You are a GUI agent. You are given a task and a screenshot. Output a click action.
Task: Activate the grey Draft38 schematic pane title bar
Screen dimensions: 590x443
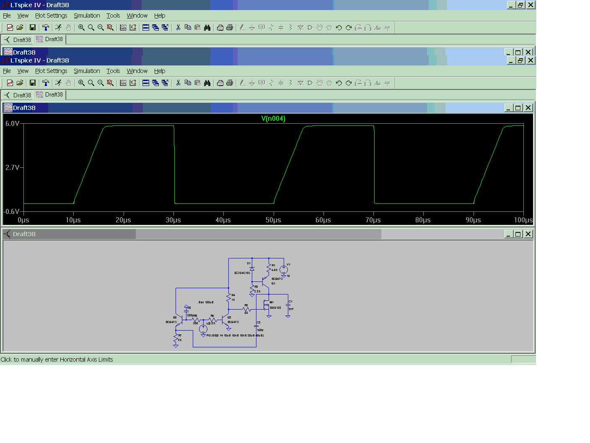point(251,234)
